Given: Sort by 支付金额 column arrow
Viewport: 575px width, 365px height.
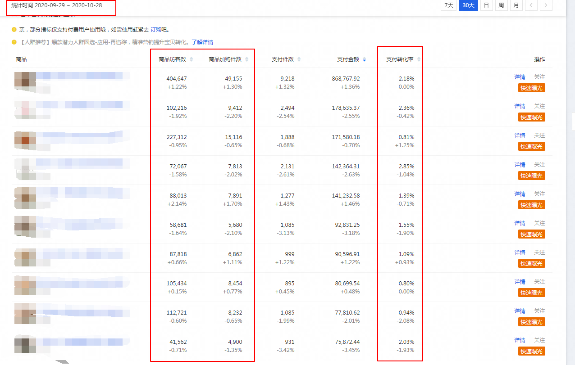Looking at the screenshot, I should pyautogui.click(x=364, y=59).
